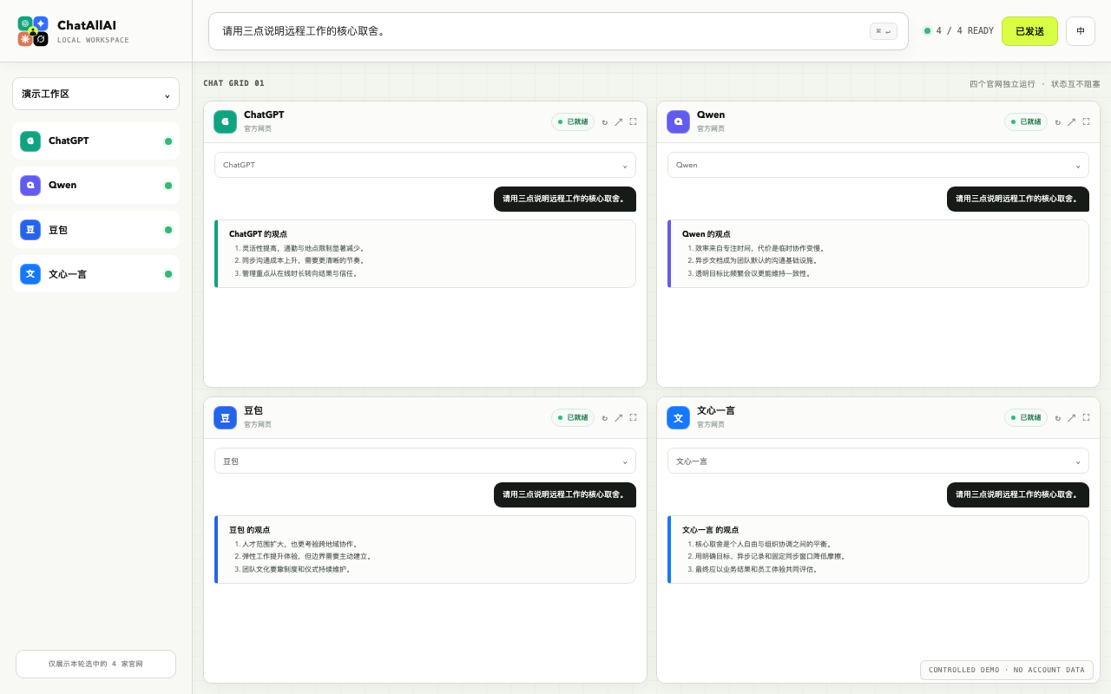Toggle 文心一言 in the sidebar list
The width and height of the screenshot is (1111, 694).
(95, 274)
